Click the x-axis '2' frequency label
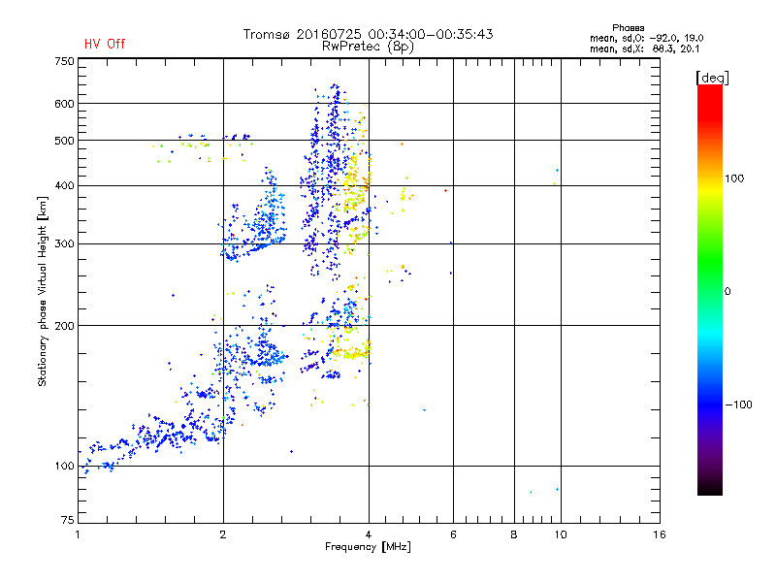This screenshot has width=776, height=582. point(223,534)
